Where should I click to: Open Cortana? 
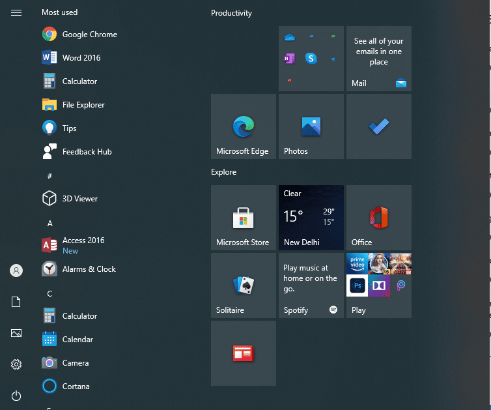[66, 386]
